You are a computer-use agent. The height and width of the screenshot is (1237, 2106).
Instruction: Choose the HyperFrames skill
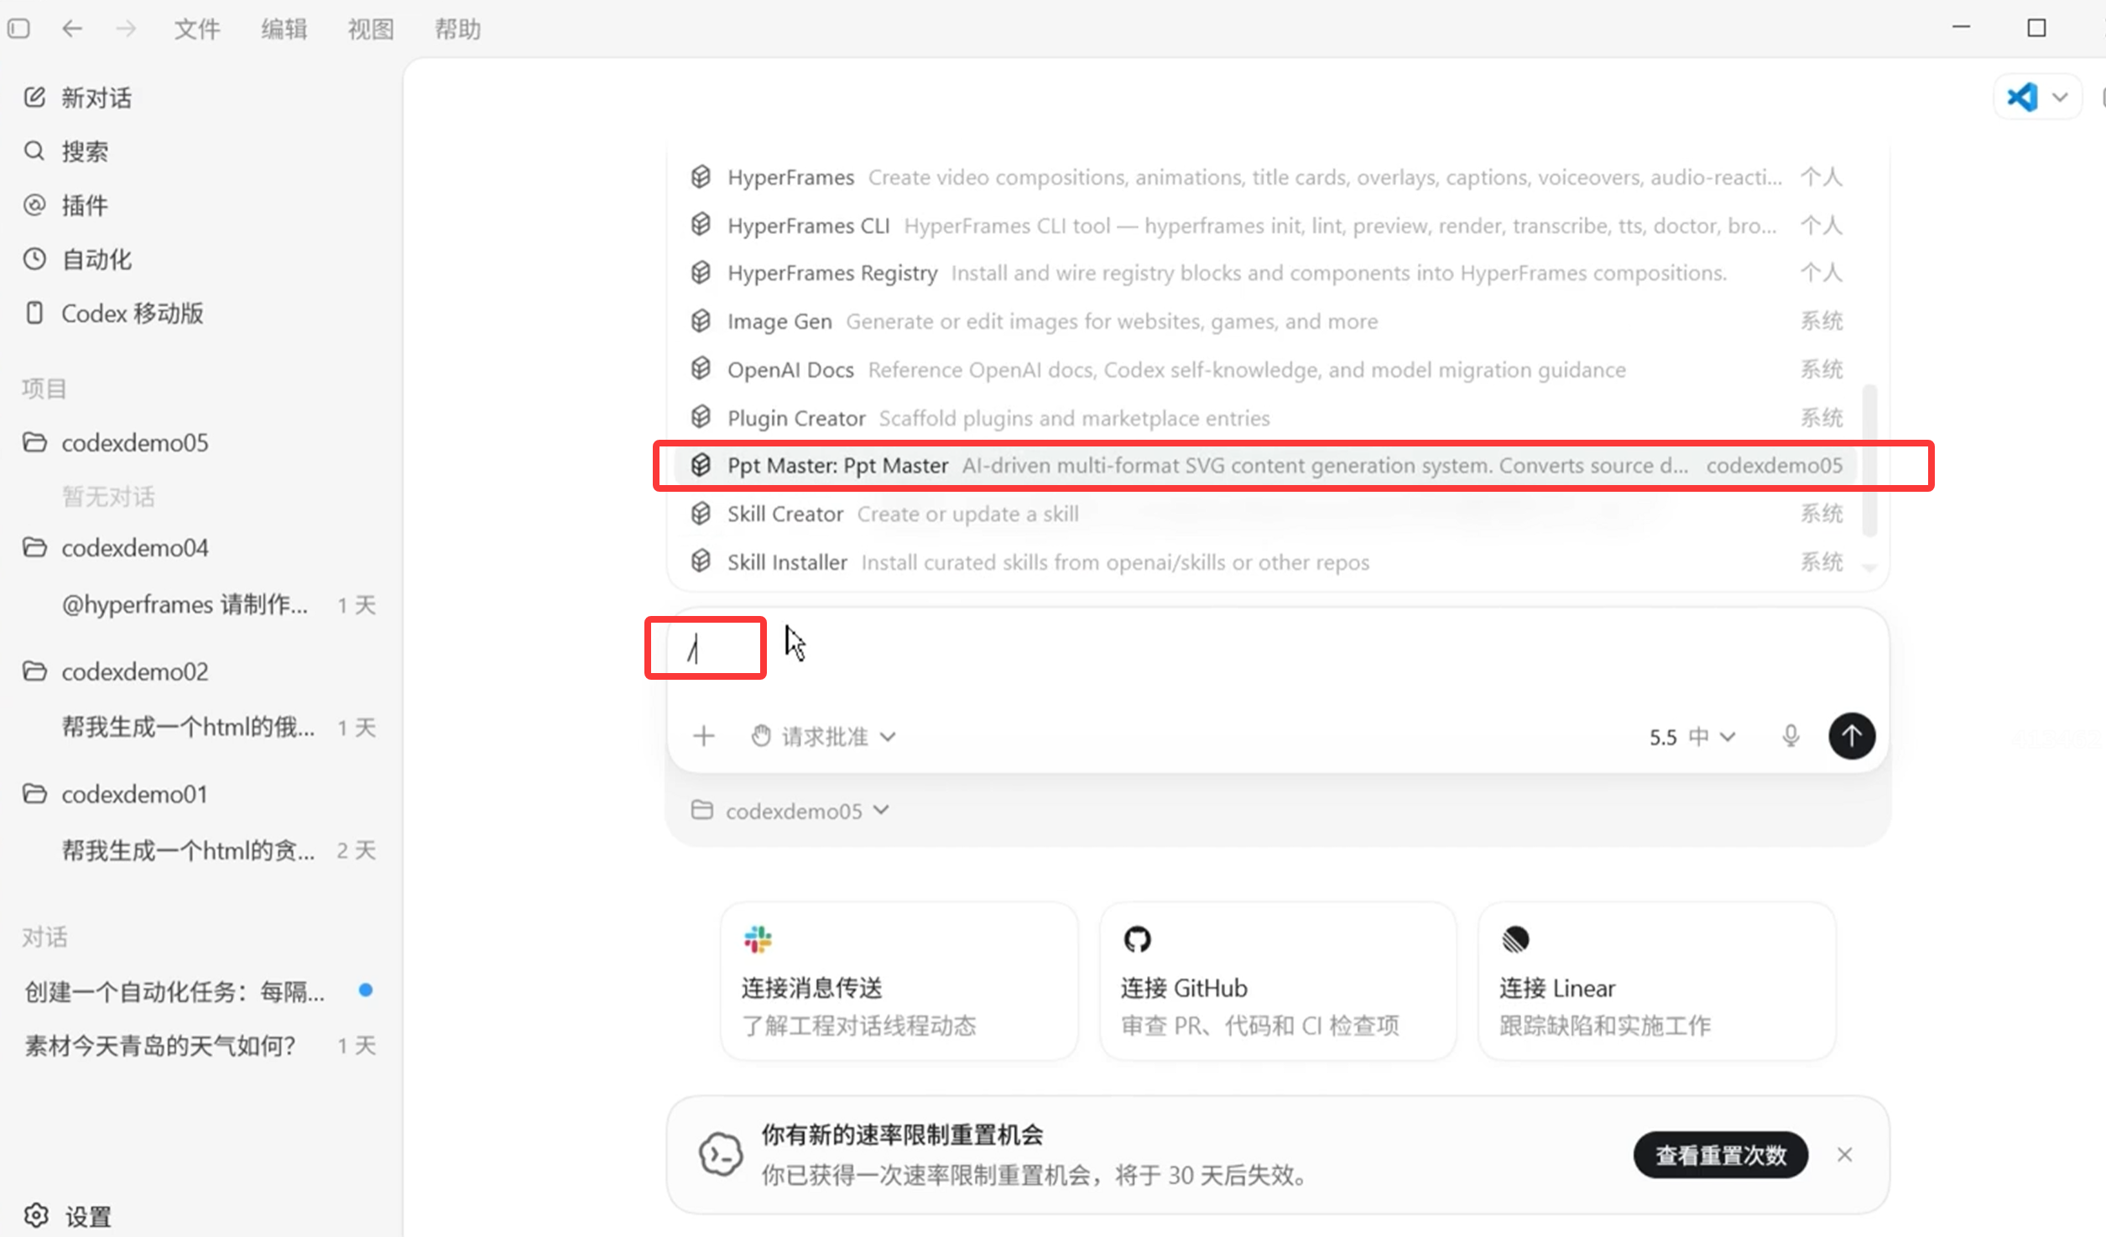coord(1267,177)
